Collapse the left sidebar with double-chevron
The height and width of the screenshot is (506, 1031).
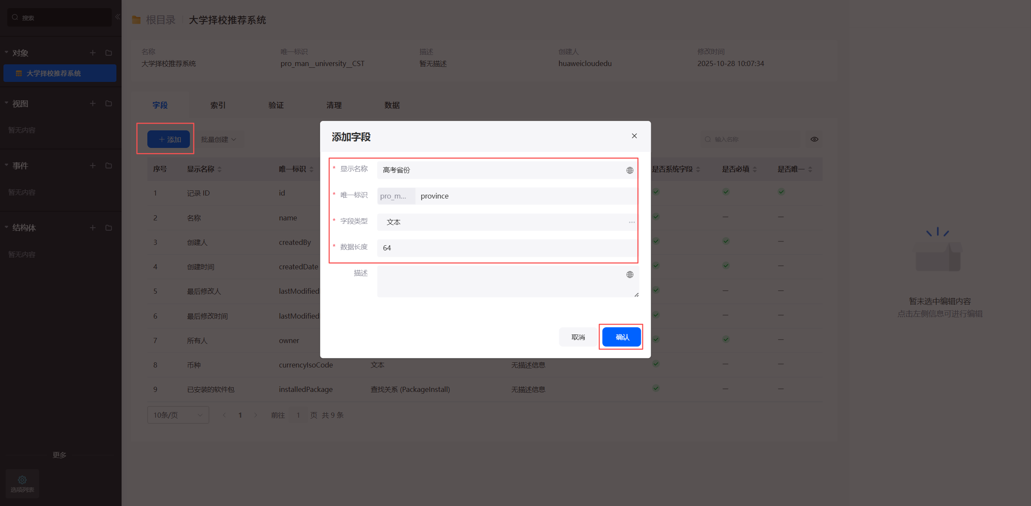[117, 17]
